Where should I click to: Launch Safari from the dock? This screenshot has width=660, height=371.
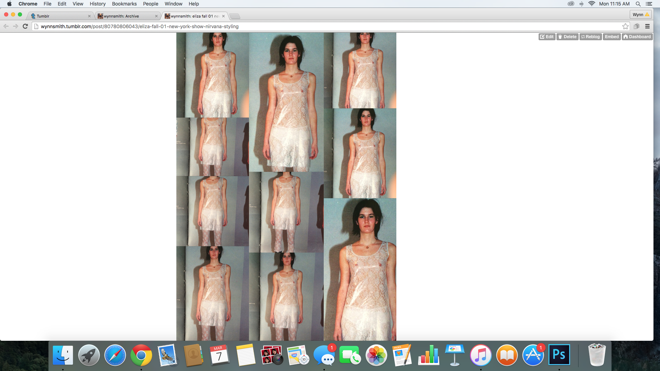coord(115,355)
